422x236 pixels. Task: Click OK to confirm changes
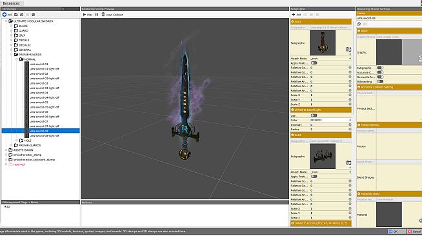(396, 231)
